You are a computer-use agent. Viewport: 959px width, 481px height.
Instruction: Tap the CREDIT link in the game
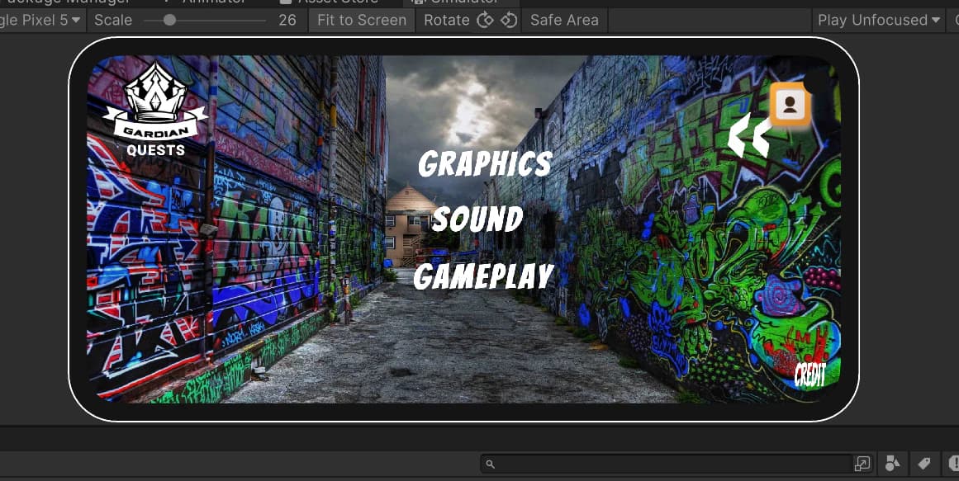point(810,375)
